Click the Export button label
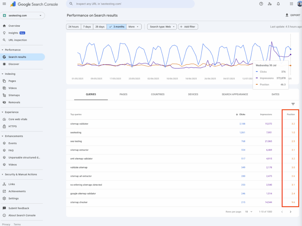This screenshot has height=226, width=302. [x=295, y=15]
